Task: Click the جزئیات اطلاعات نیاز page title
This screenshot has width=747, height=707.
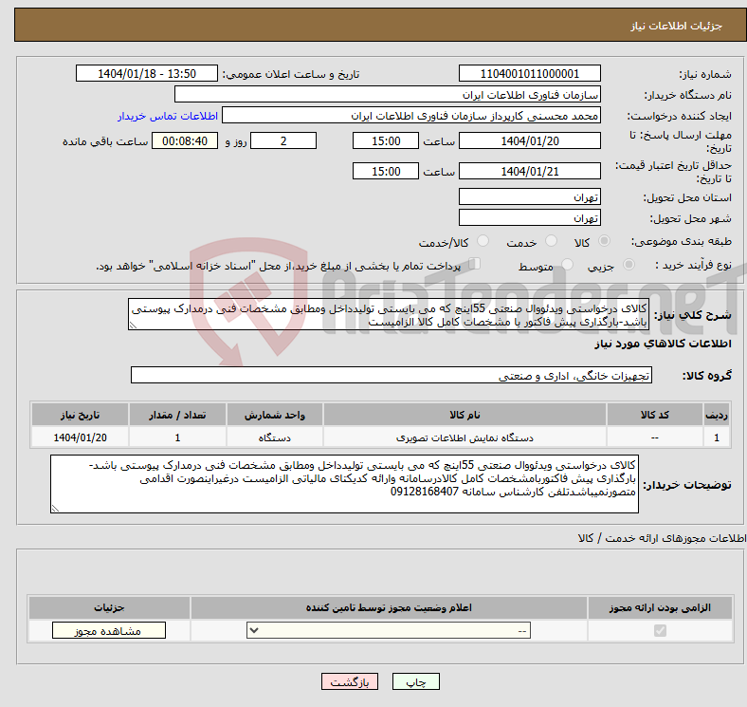Action: pyautogui.click(x=677, y=26)
